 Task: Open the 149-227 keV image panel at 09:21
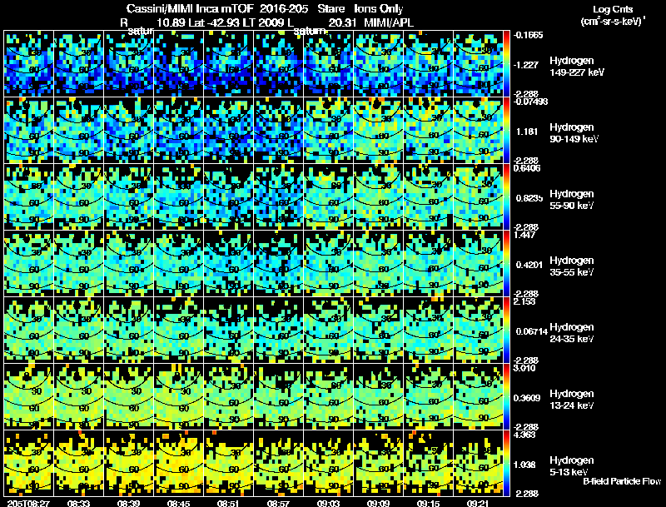(478, 63)
